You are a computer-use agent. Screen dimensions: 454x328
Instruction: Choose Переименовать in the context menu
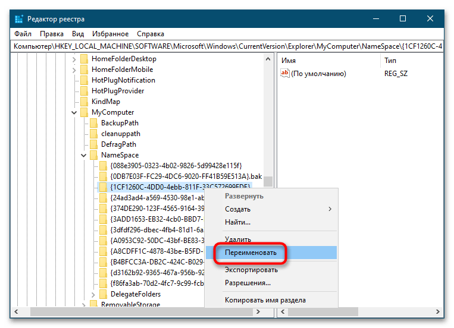pyautogui.click(x=251, y=253)
